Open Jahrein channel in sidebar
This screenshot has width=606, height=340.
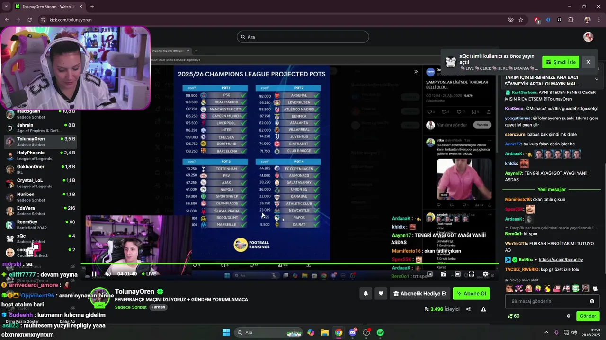tap(40, 127)
